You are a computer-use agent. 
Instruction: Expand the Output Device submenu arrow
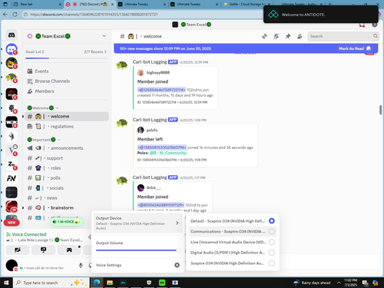(177, 223)
